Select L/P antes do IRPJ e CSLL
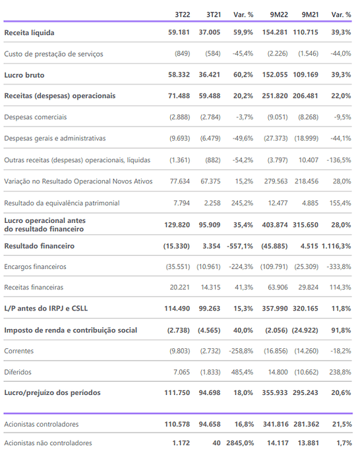Screen dimensions: 358x455 (x=46, y=308)
